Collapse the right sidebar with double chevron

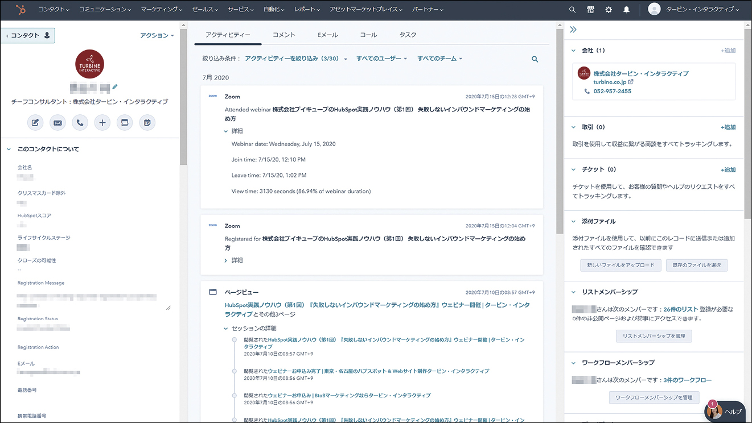click(573, 30)
